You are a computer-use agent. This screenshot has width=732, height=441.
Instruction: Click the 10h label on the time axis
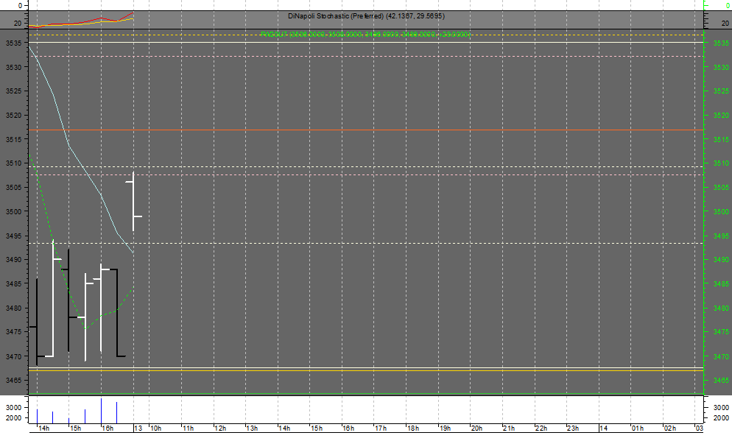(156, 428)
